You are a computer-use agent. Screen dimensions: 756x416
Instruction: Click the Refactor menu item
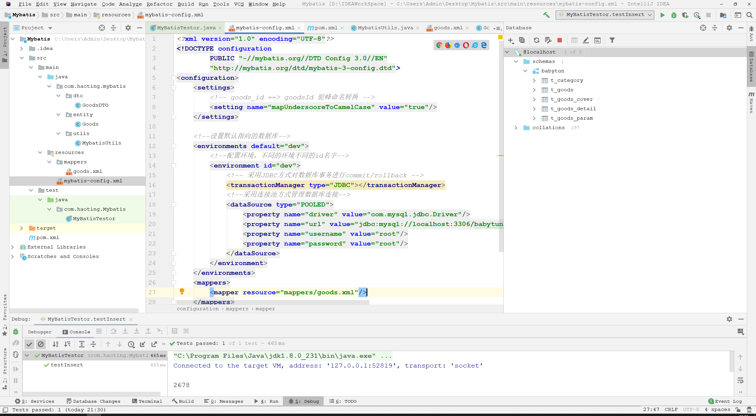(158, 4)
